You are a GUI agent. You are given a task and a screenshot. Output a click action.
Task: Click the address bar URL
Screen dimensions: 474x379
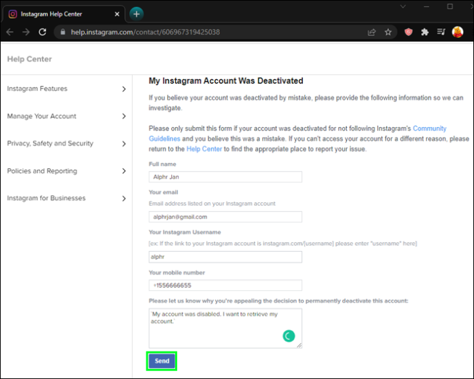click(146, 32)
